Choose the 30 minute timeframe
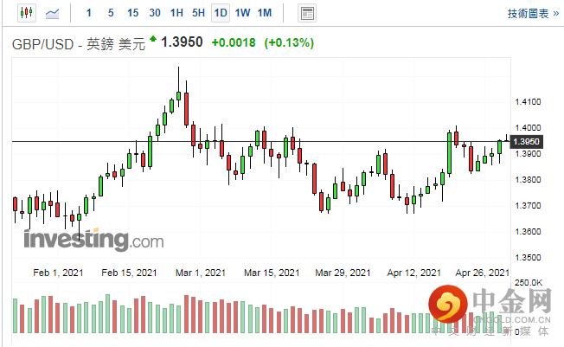This screenshot has height=347, width=564. tap(155, 13)
